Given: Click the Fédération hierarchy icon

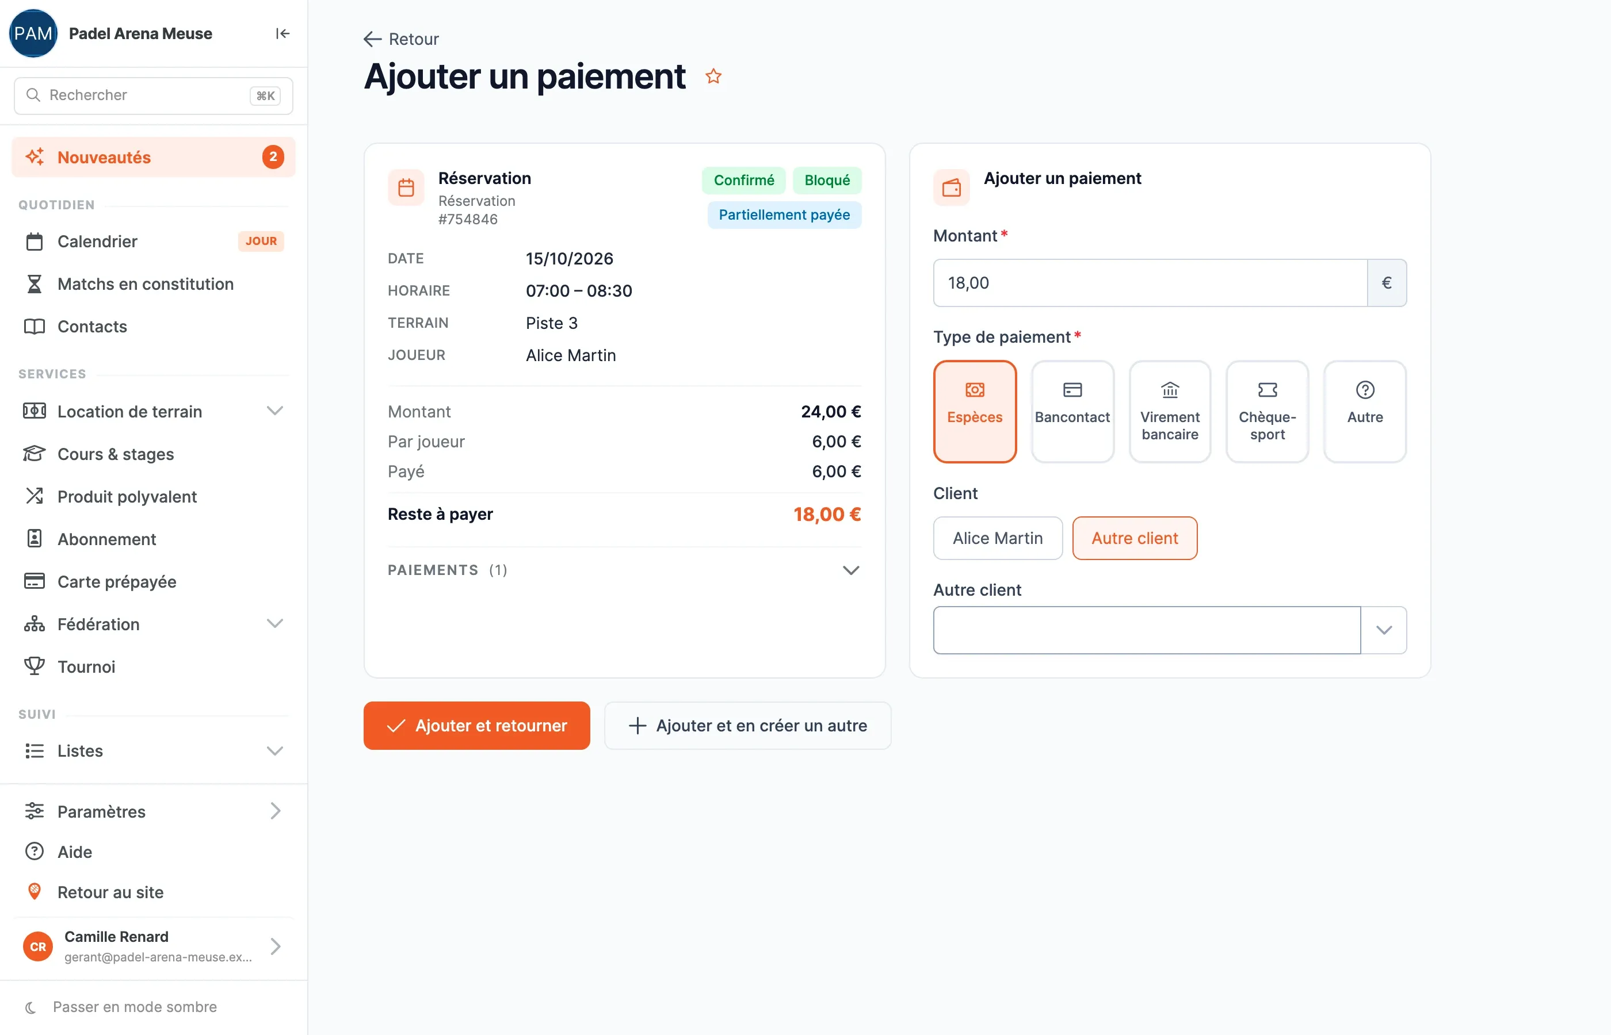Looking at the screenshot, I should pyautogui.click(x=35, y=624).
